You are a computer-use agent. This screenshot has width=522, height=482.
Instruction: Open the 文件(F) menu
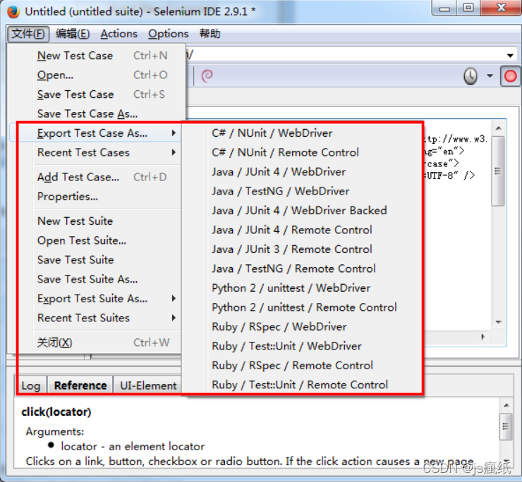tap(28, 34)
